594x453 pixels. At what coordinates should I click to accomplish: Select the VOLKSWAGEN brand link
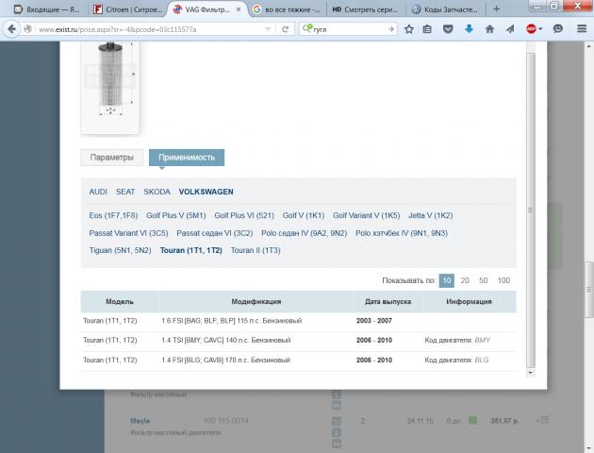click(206, 192)
